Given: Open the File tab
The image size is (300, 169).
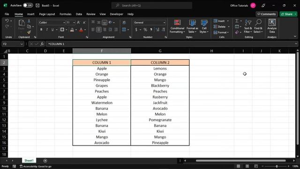Looking at the screenshot, I should [7, 14].
